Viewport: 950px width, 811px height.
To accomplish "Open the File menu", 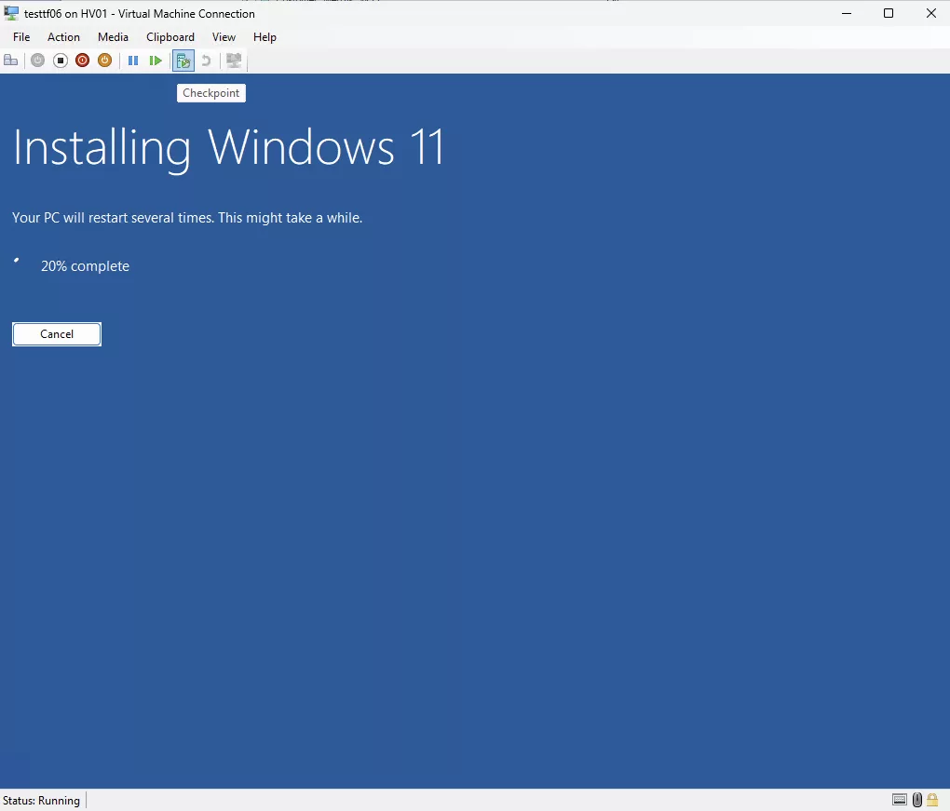I will click(21, 37).
